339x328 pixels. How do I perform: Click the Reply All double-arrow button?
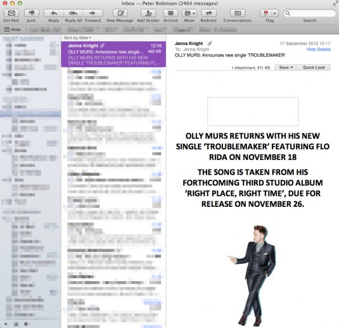74,13
